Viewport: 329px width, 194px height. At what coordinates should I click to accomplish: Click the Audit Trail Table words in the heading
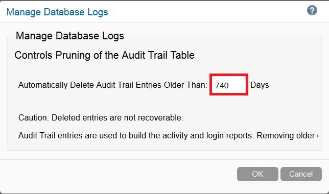point(158,55)
